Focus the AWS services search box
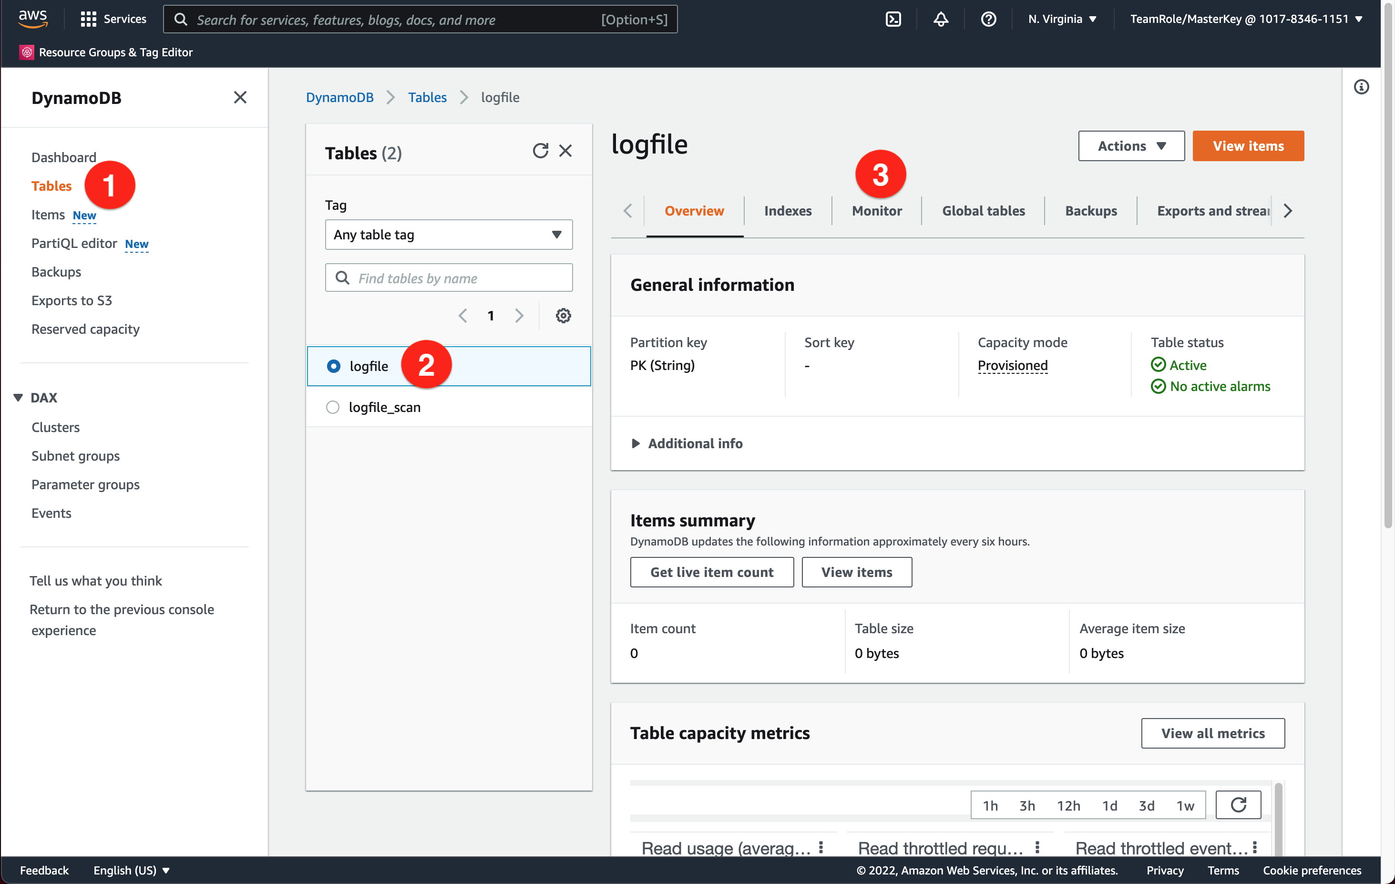Viewport: 1395px width, 884px height. click(421, 20)
